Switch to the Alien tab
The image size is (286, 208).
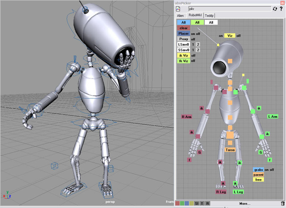click(x=181, y=16)
